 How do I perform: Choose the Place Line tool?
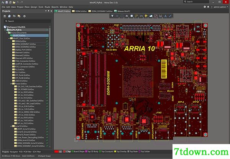point(170,16)
